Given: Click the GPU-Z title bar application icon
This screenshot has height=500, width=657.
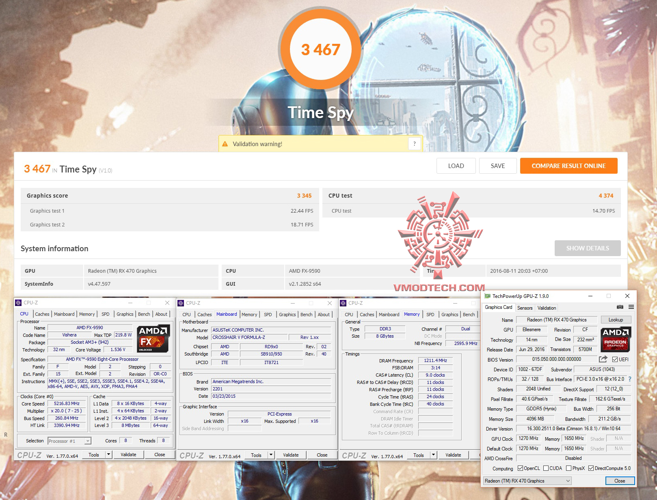Looking at the screenshot, I should pyautogui.click(x=488, y=296).
